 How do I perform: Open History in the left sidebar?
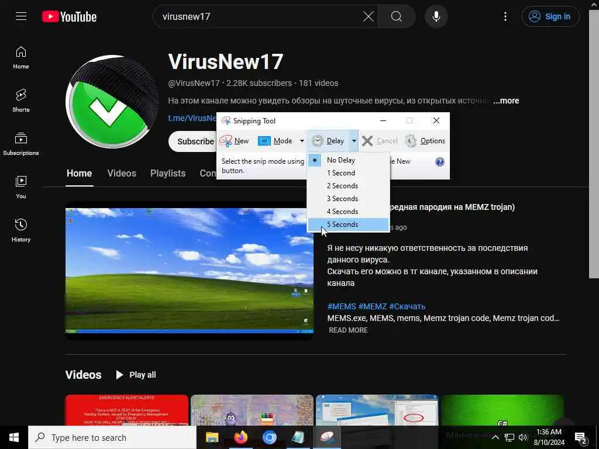tap(21, 230)
